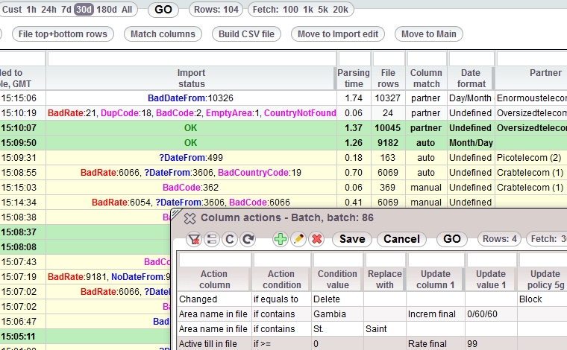Close the Column actions dialog
The height and width of the screenshot is (350, 567).
pos(189,218)
